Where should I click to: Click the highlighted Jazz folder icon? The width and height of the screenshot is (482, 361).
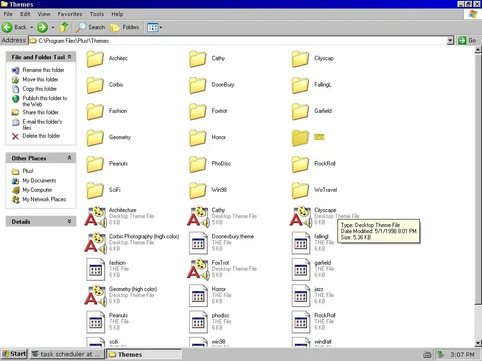pyautogui.click(x=300, y=138)
